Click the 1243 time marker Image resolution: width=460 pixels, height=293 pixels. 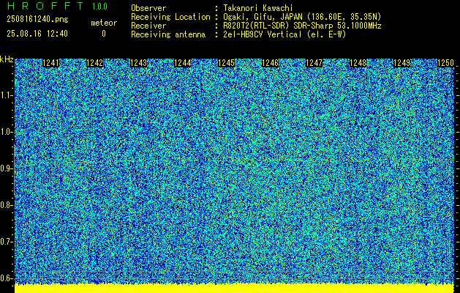coord(138,63)
